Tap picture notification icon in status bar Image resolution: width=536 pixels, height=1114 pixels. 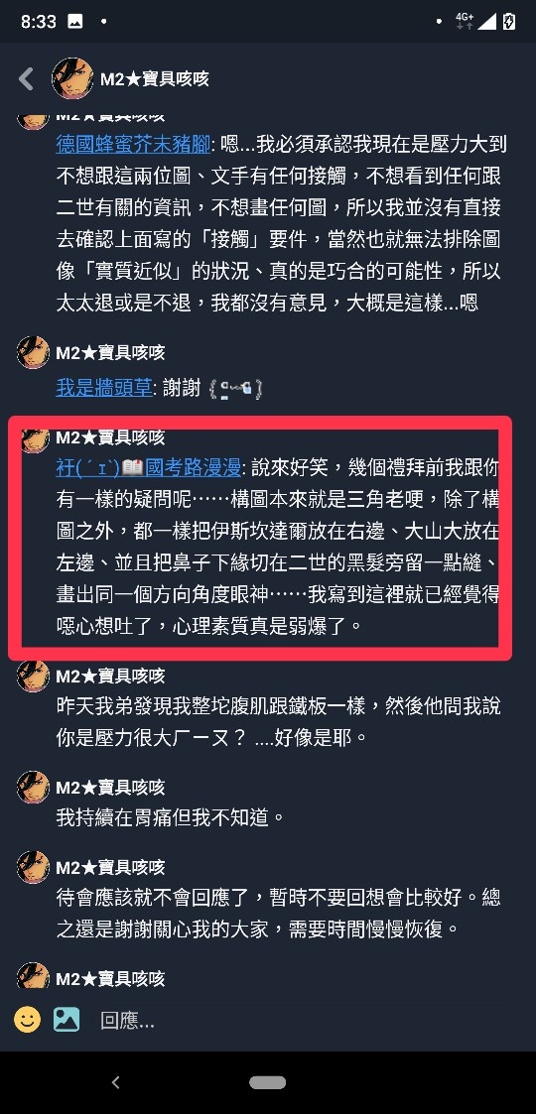(74, 21)
